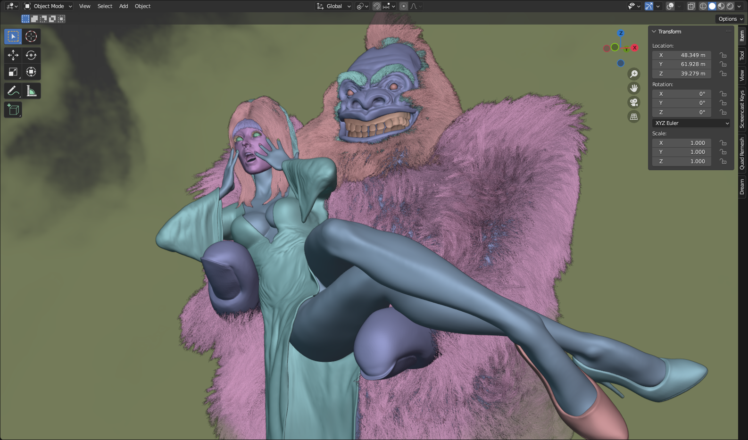This screenshot has width=748, height=440.
Task: Toggle X-Ray display
Action: click(691, 6)
